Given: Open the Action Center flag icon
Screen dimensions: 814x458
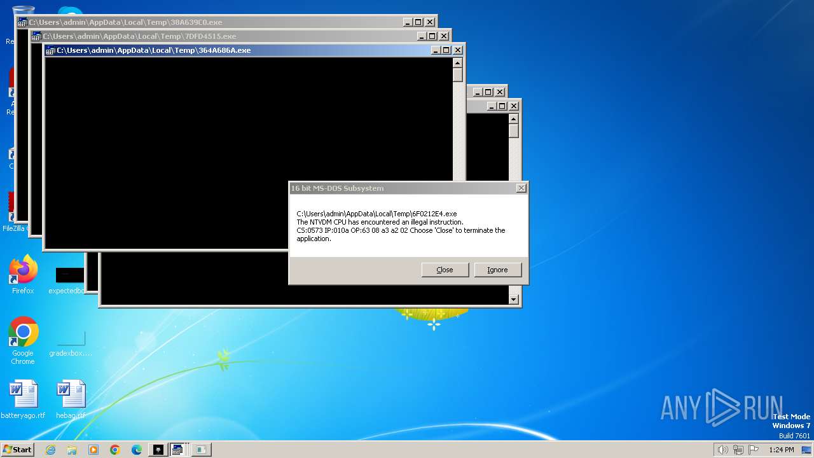Looking at the screenshot, I should pyautogui.click(x=755, y=450).
